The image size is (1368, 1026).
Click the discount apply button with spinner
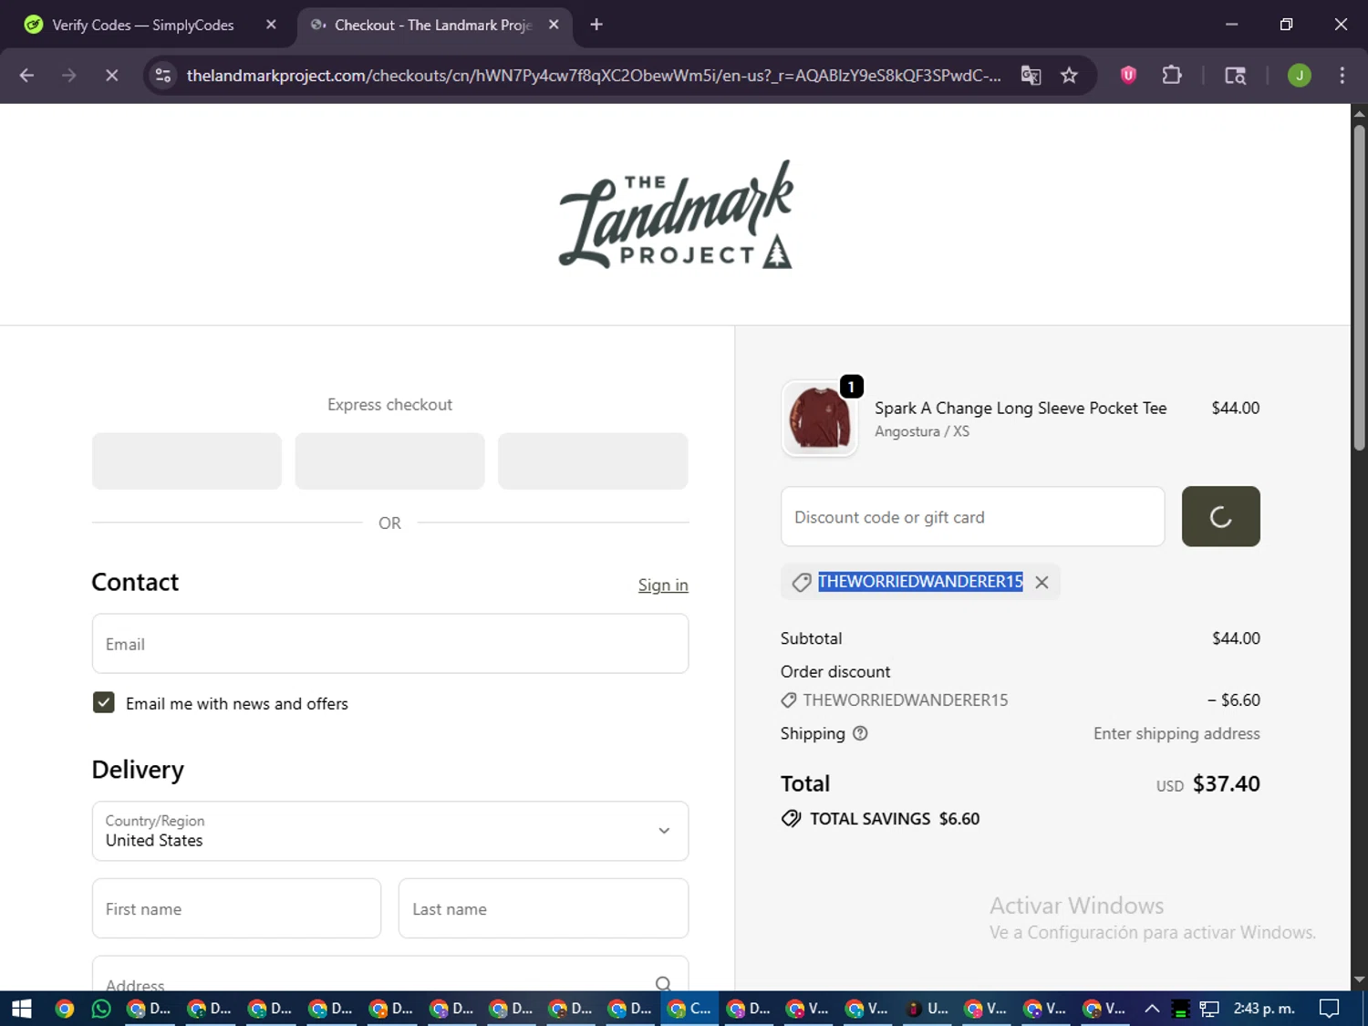click(1220, 517)
